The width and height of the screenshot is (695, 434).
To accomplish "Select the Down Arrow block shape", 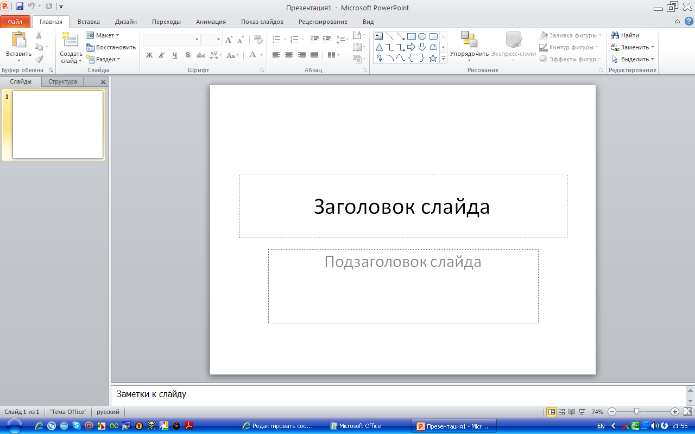I will [x=422, y=47].
